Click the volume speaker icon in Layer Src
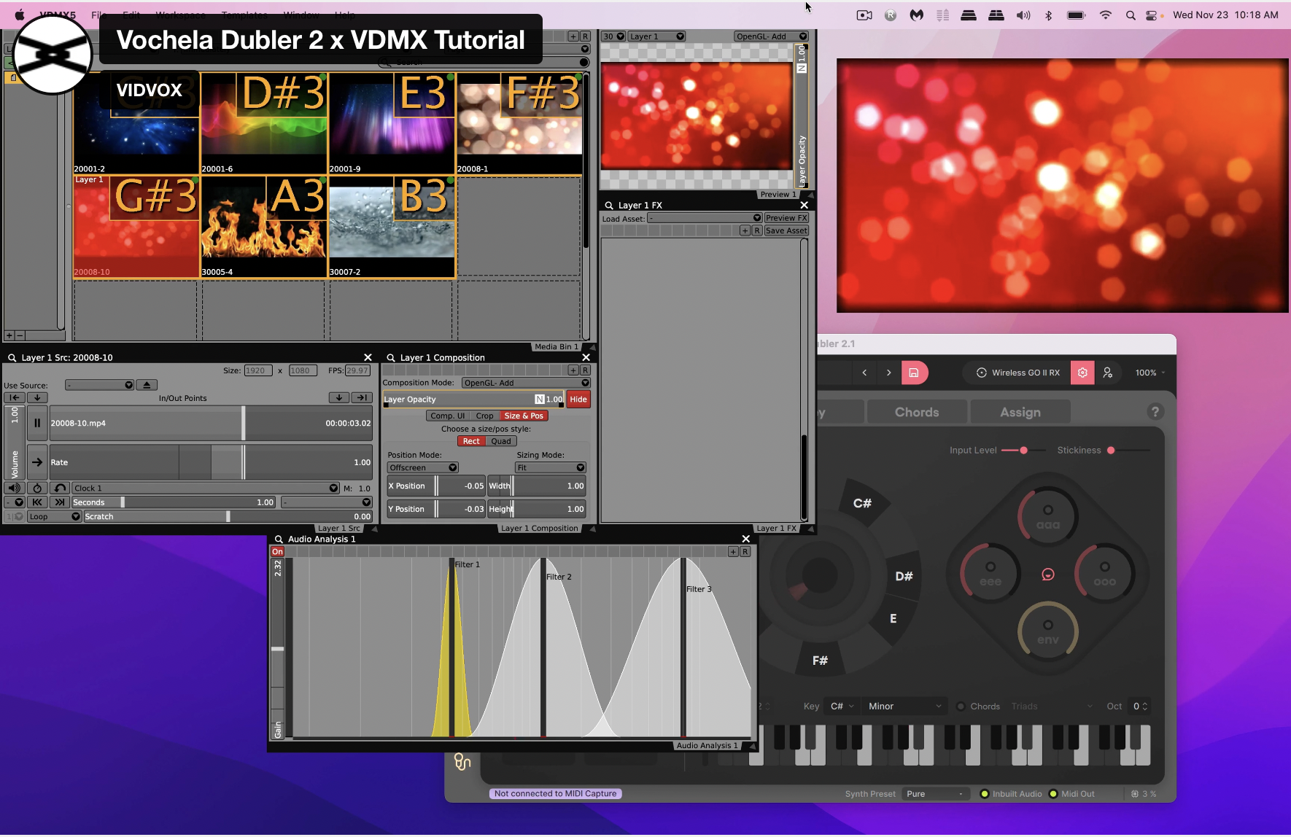Image resolution: width=1291 pixels, height=837 pixels. pyautogui.click(x=14, y=488)
